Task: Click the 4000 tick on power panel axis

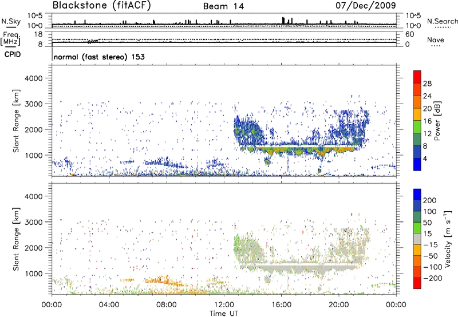Action: point(33,78)
